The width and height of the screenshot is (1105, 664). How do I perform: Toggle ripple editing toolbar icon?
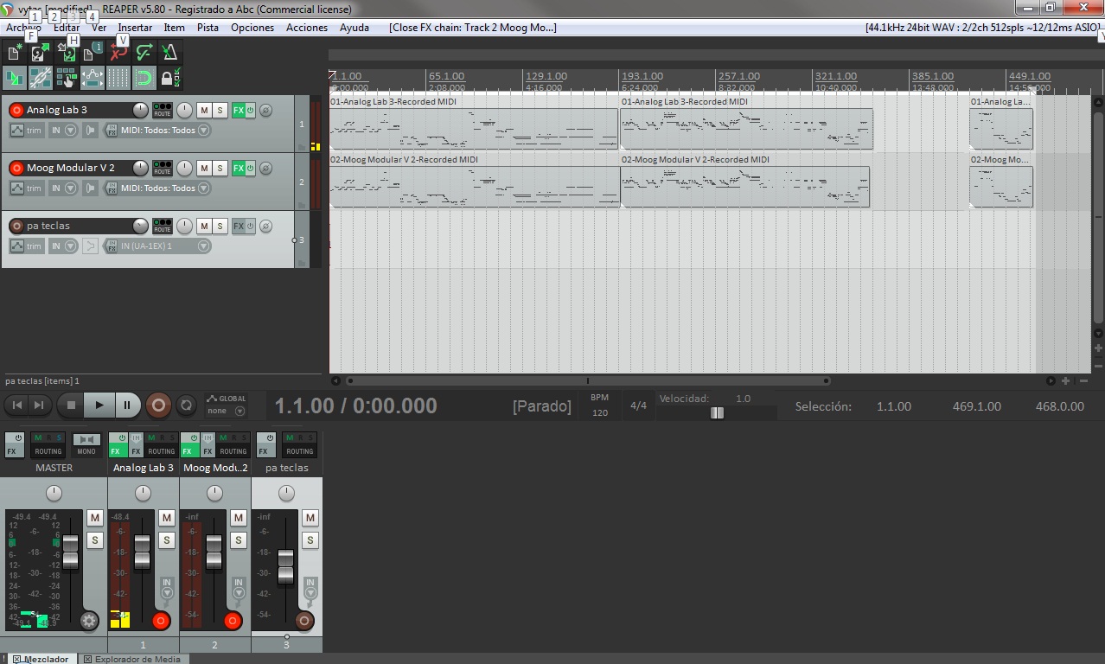66,78
